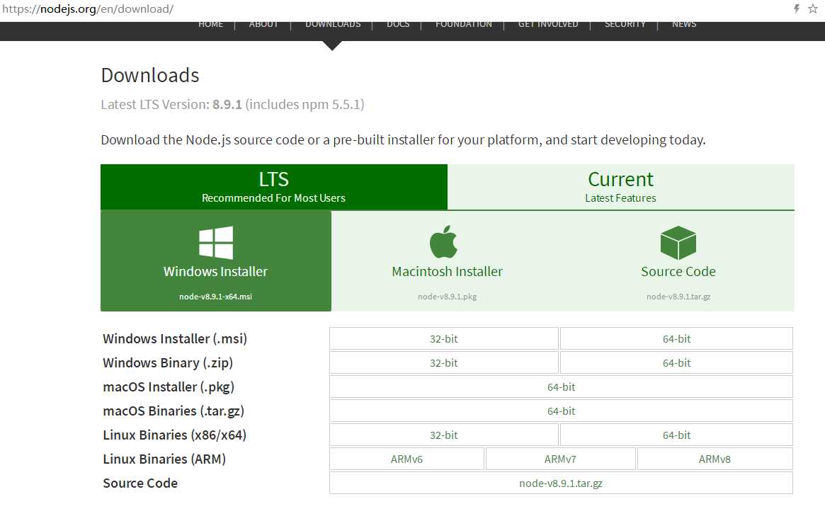Open the DOCS menu item

coord(398,24)
